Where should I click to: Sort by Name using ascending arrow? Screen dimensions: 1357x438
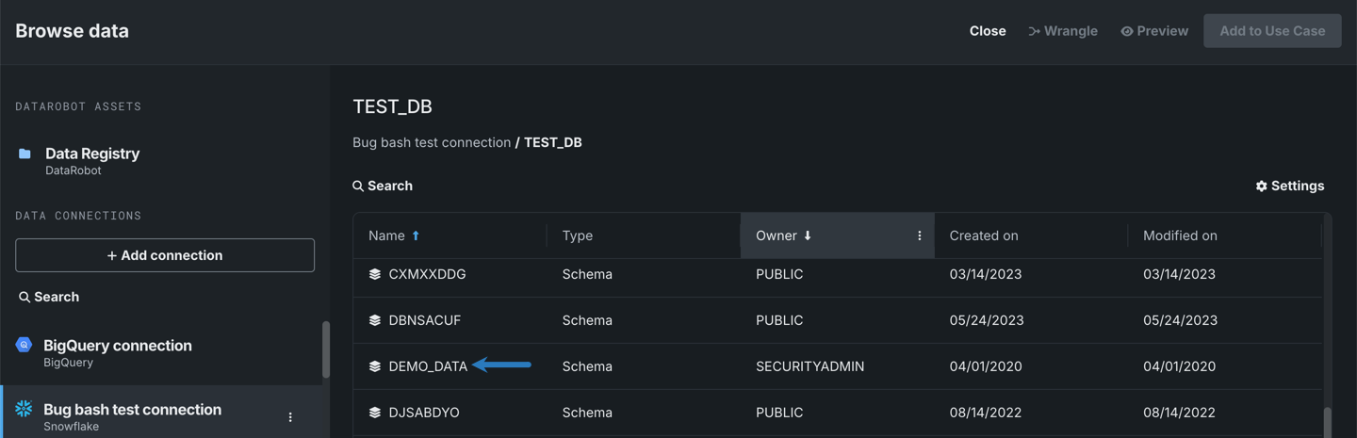pos(416,235)
